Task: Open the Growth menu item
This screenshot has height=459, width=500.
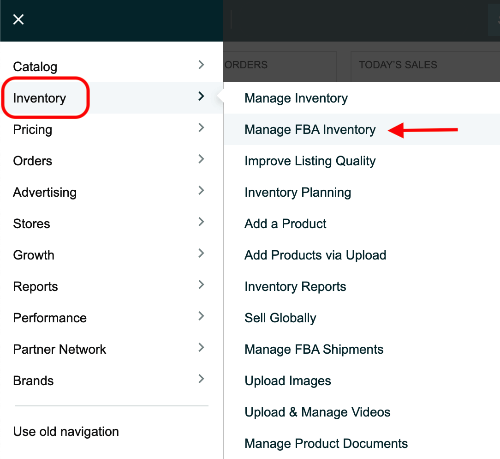Action: click(34, 255)
